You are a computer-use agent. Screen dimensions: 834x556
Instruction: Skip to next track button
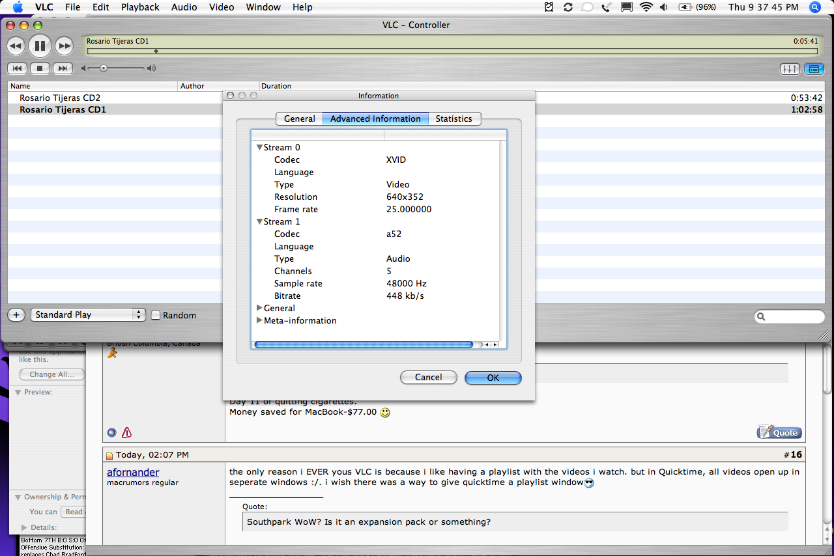click(x=63, y=68)
